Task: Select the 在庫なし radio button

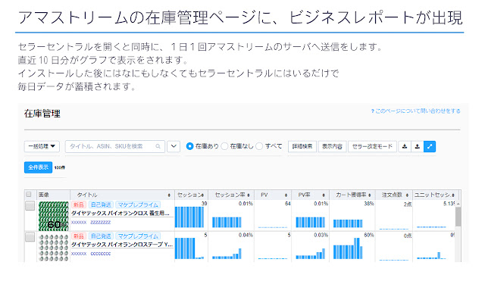Action: tap(224, 146)
